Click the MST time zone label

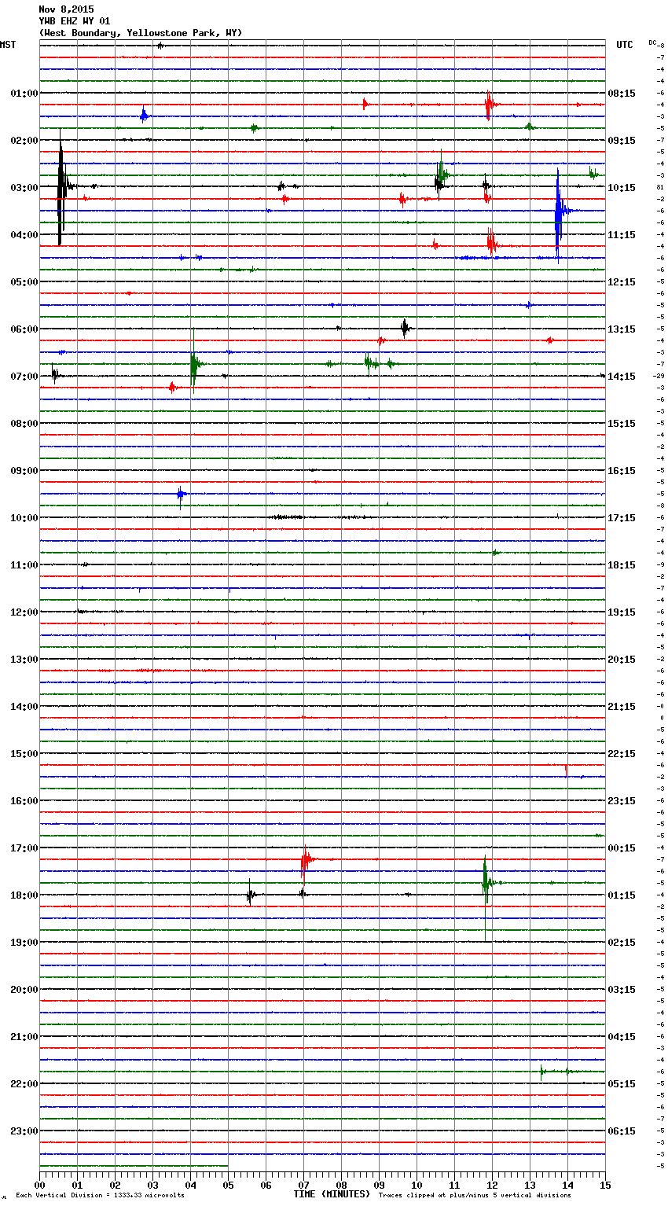(8, 45)
